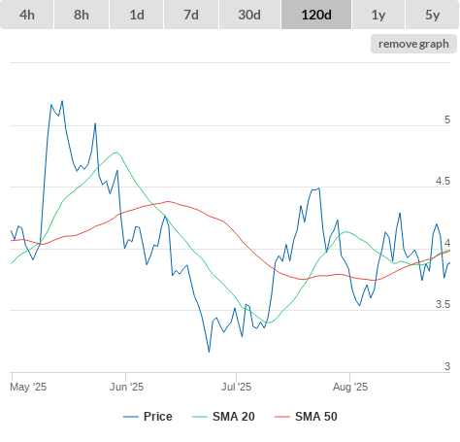Click the active 120d range tab
Image resolution: width=460 pixels, height=442 pixels.
coord(316,15)
